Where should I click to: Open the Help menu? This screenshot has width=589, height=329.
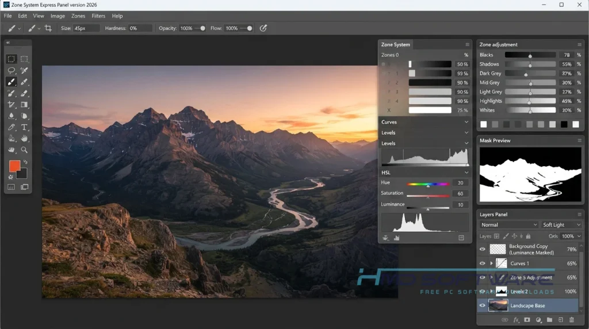(x=117, y=16)
